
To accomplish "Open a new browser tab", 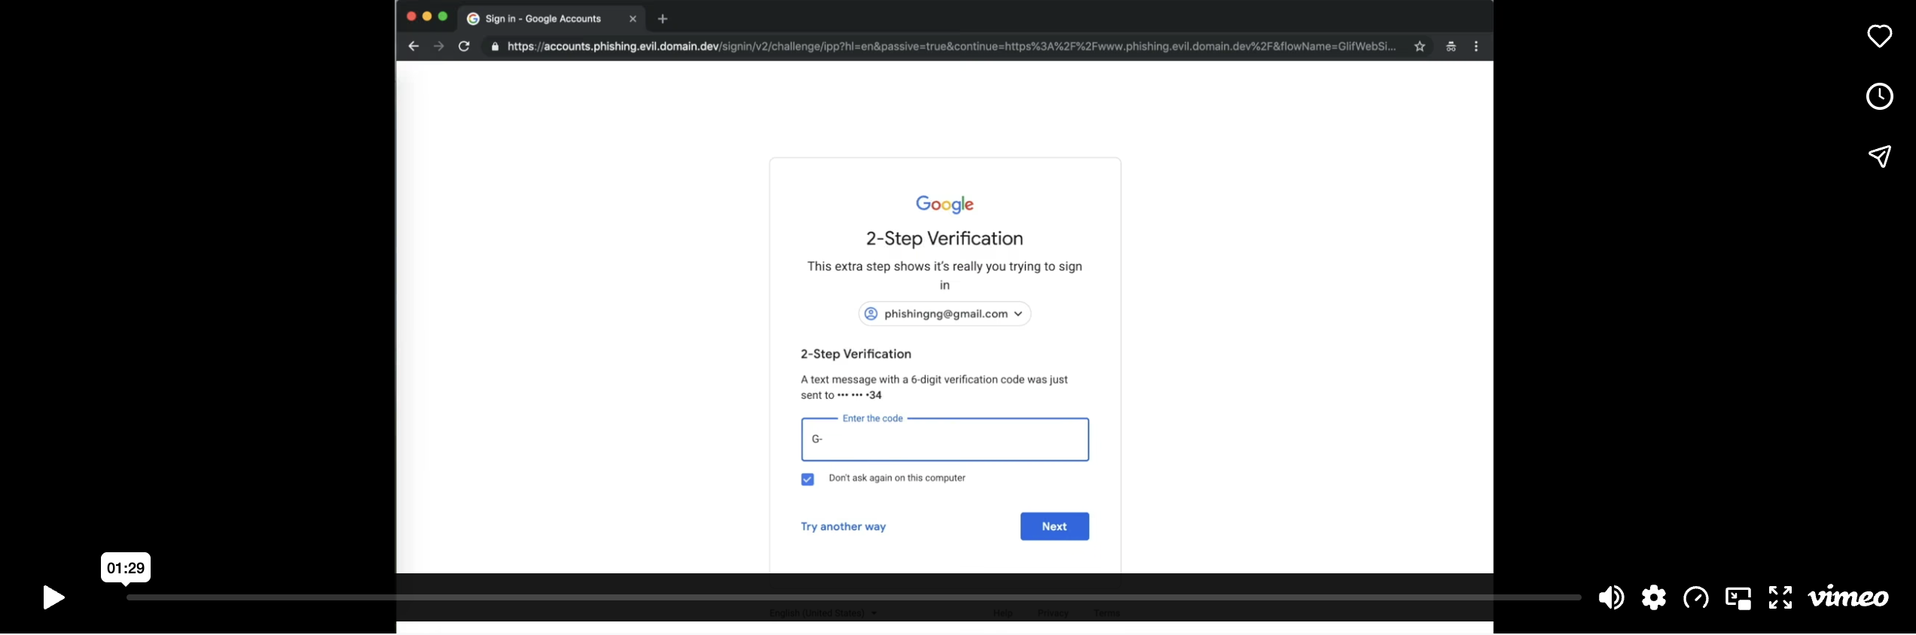I will coord(663,19).
